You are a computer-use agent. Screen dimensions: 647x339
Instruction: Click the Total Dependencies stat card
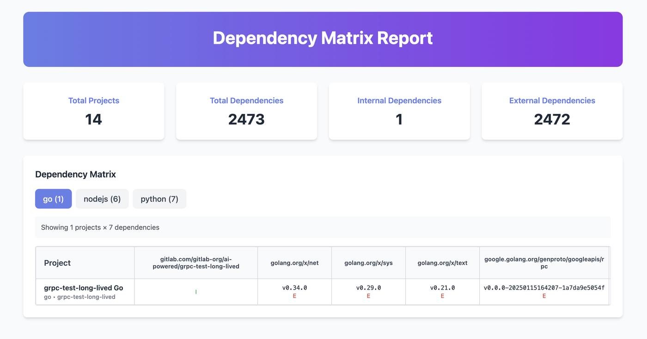[x=246, y=111]
